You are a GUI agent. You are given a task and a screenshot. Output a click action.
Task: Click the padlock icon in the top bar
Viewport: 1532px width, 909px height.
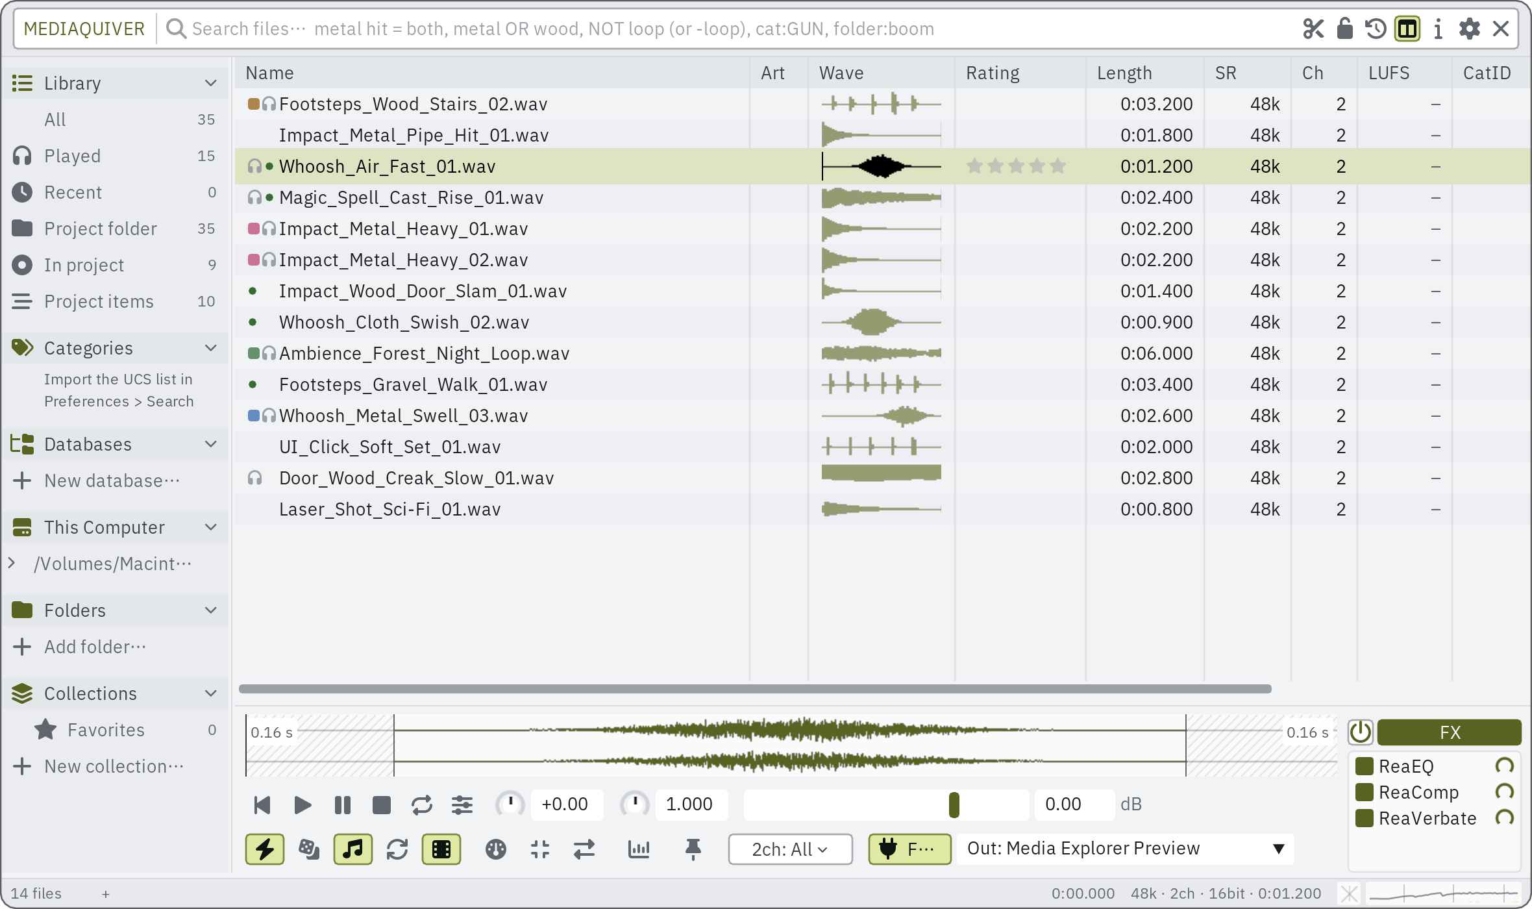click(x=1344, y=29)
